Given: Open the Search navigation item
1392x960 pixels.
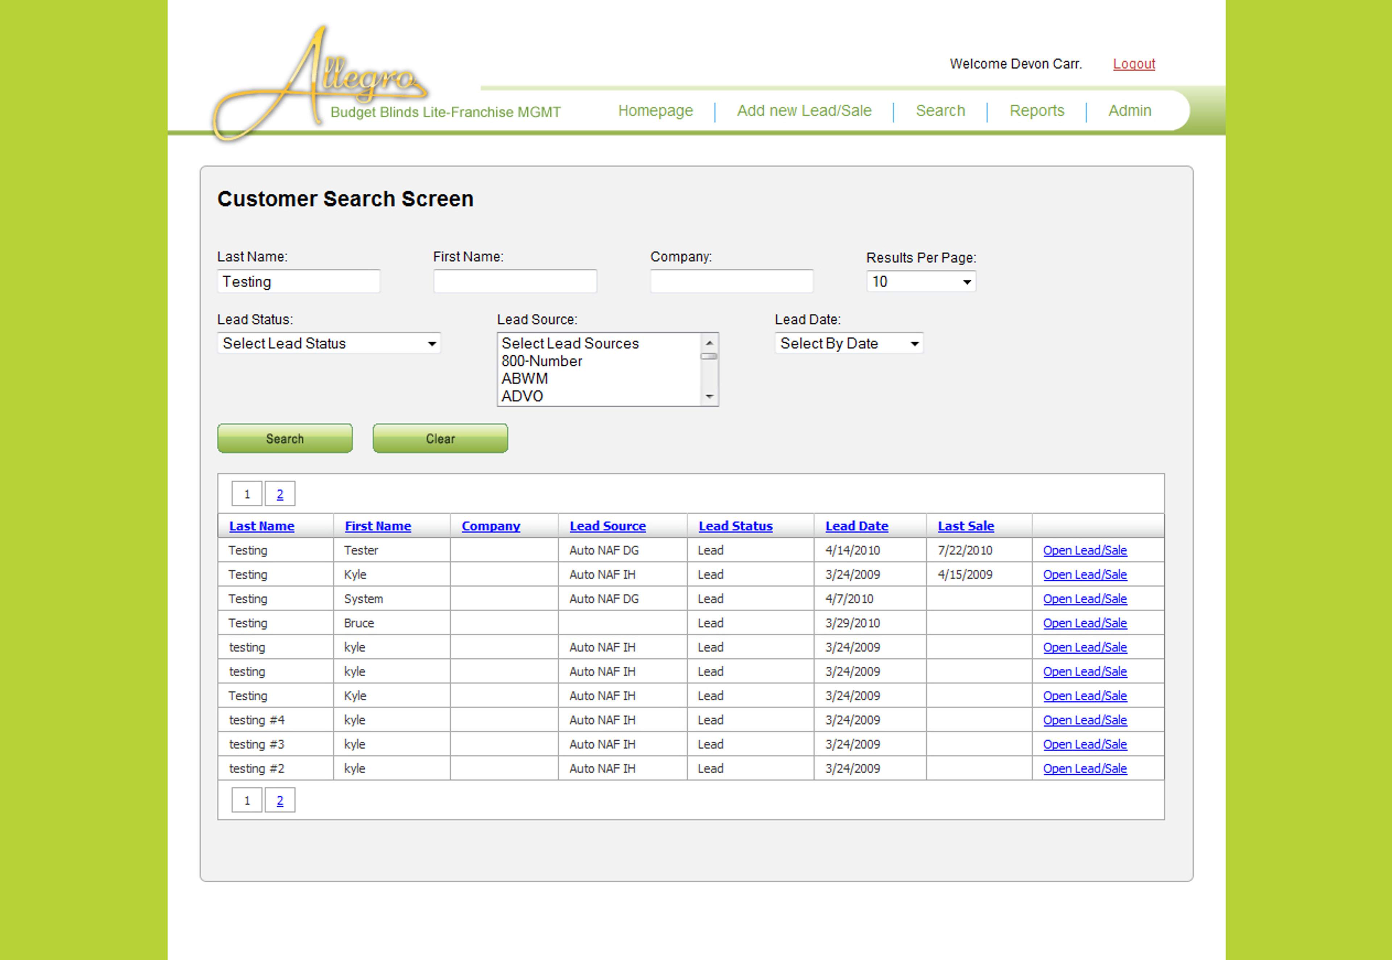Looking at the screenshot, I should tap(940, 111).
